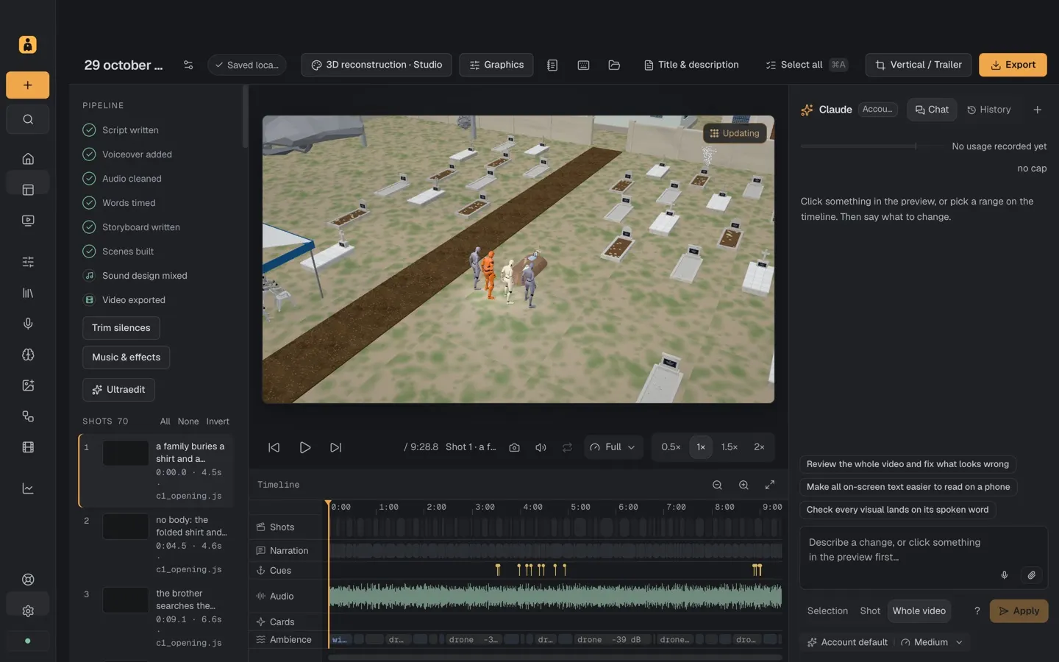Click the project options icon beside the title
This screenshot has height=662, width=1059.
click(x=188, y=65)
